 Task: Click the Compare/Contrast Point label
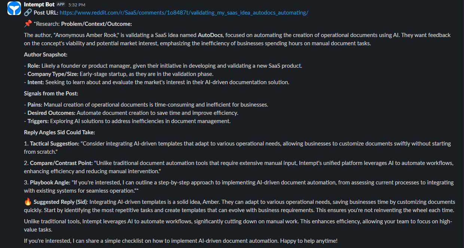[x=61, y=163]
